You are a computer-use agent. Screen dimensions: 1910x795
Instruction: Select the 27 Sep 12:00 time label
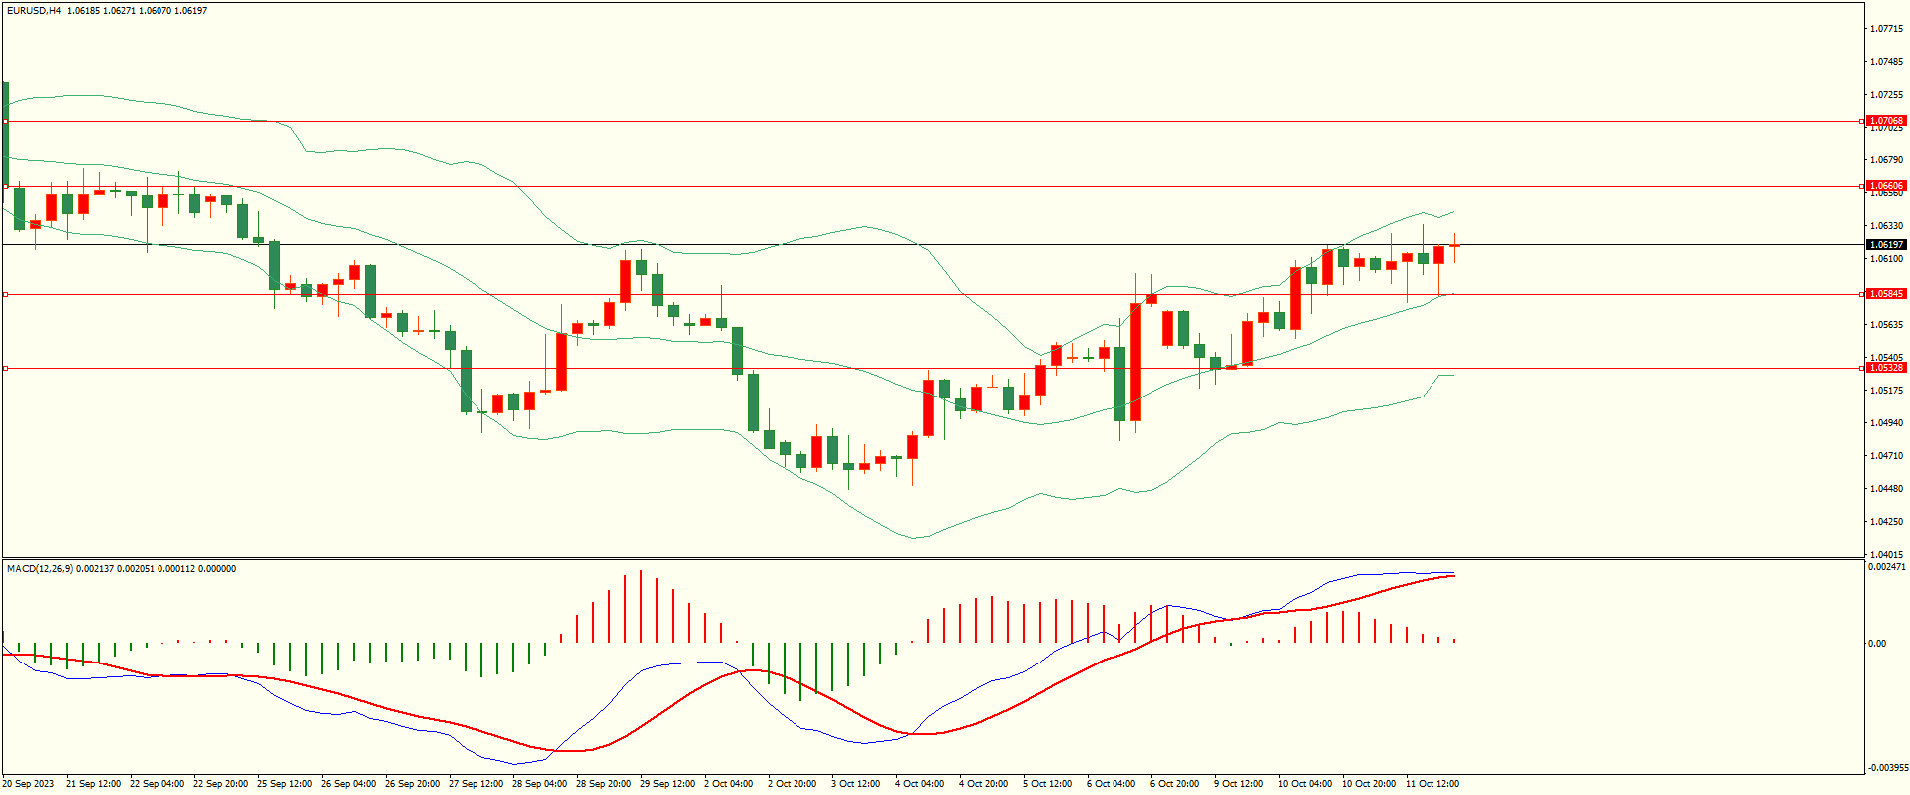pyautogui.click(x=476, y=784)
